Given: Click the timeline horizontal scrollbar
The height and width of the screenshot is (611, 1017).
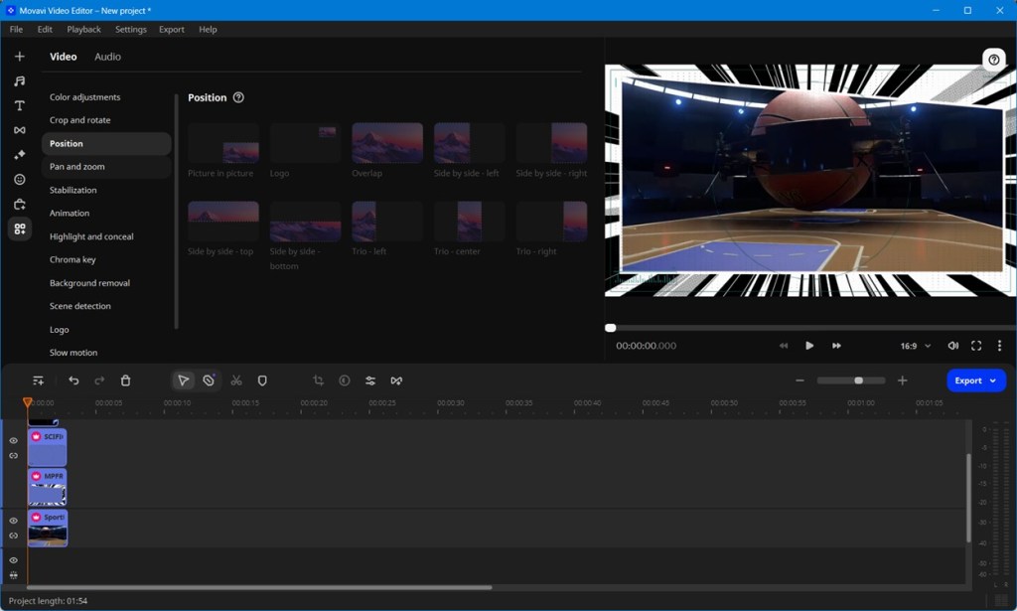Looking at the screenshot, I should pos(259,587).
